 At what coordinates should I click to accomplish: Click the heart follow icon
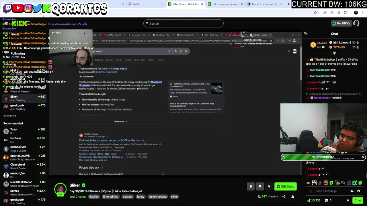point(260,187)
